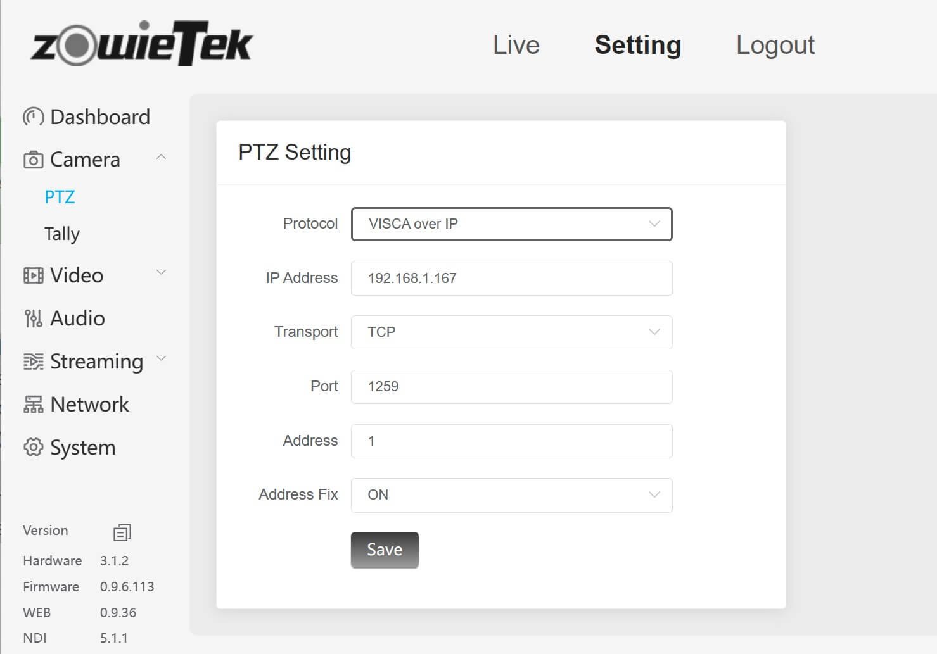This screenshot has width=937, height=654.
Task: Switch to the Live tab
Action: coord(516,44)
